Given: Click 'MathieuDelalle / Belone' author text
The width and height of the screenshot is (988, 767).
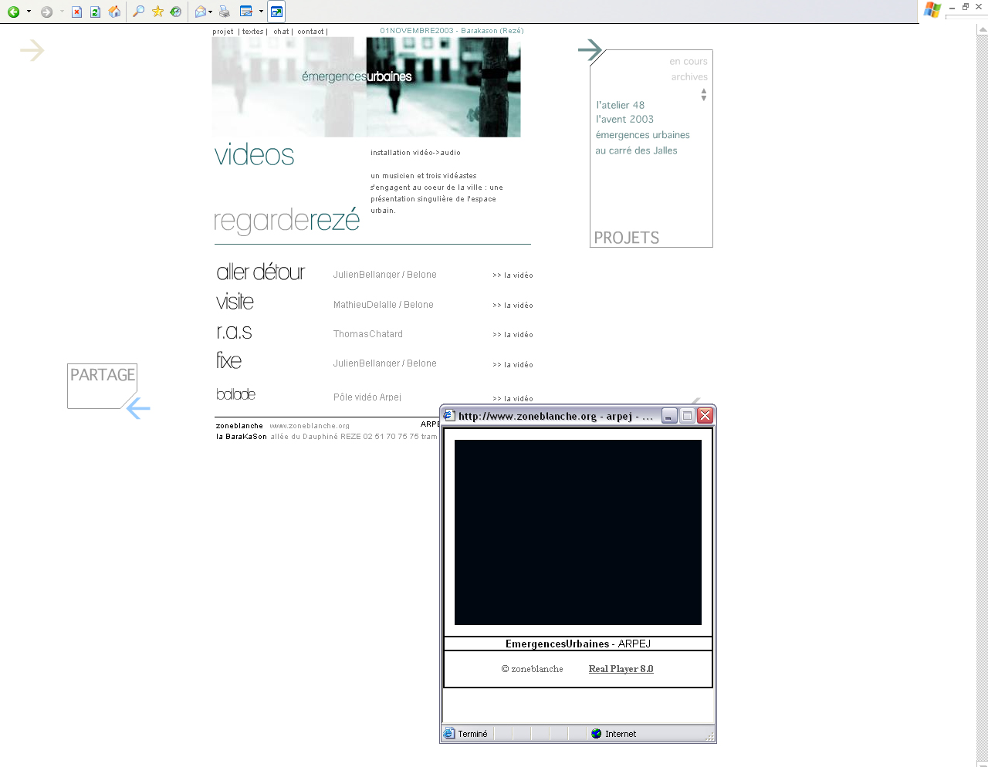Looking at the screenshot, I should click(x=384, y=305).
